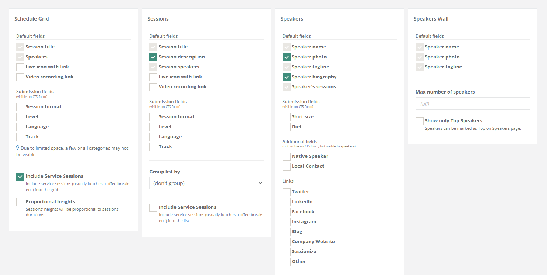Click the Max number of speakers field
The image size is (547, 275).
[x=472, y=103]
